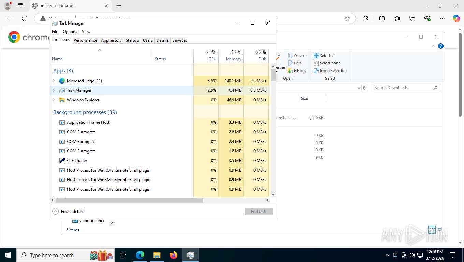464x262 pixels.
Task: Collapse the Explorer ribbon chevron
Action: click(433, 46)
